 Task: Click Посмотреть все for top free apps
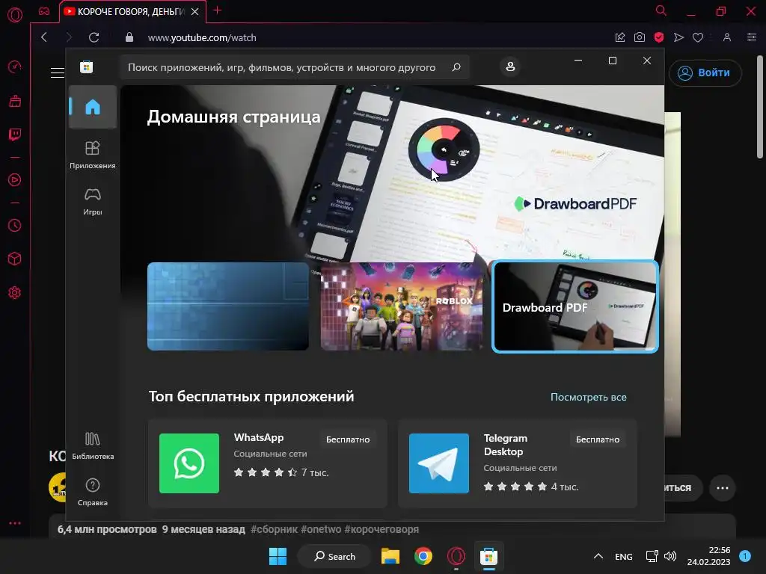point(588,397)
